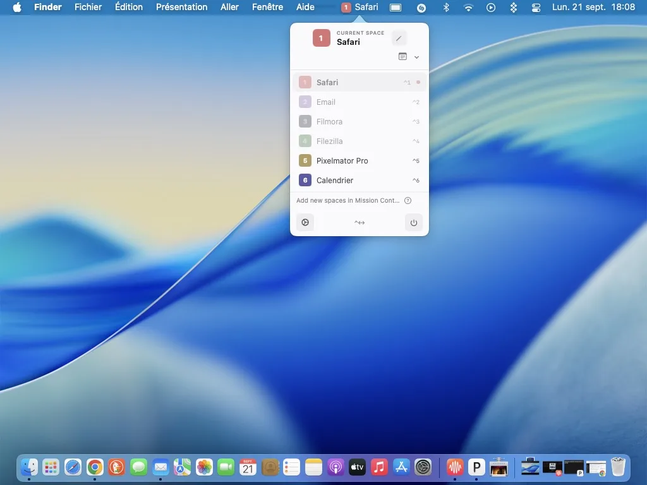Open Photos from the Dock
Screen dimensions: 647x485
pyautogui.click(x=204, y=467)
